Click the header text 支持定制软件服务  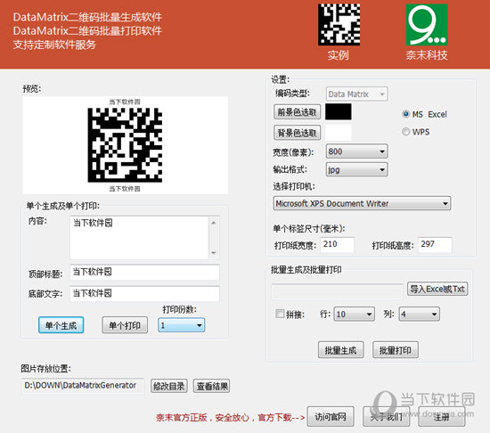coord(54,45)
